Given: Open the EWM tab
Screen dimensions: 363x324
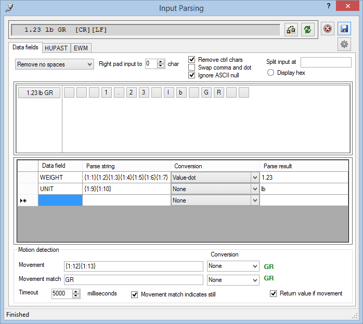Looking at the screenshot, I should pos(81,48).
